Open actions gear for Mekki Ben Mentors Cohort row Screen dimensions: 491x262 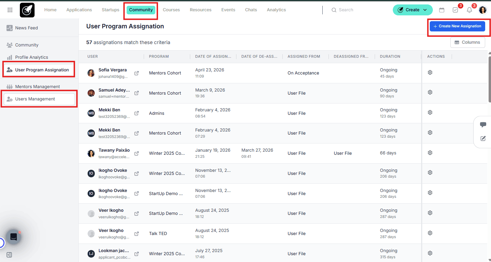tap(430, 133)
